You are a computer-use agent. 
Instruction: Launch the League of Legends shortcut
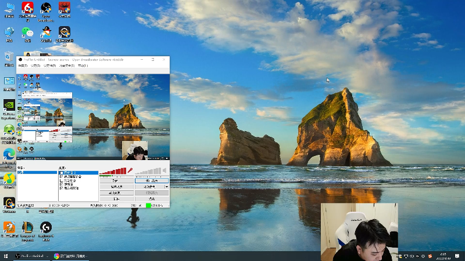(27, 231)
